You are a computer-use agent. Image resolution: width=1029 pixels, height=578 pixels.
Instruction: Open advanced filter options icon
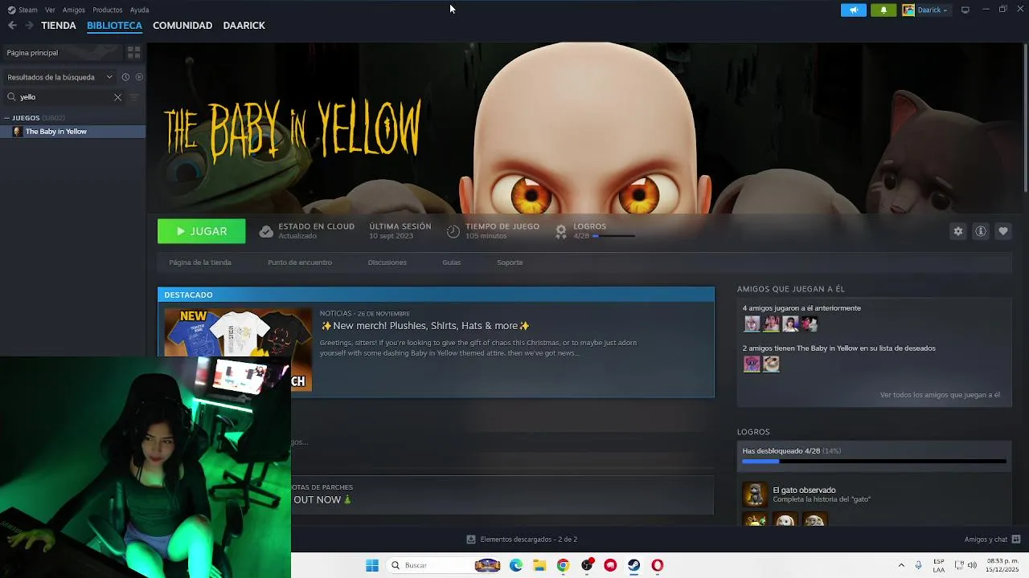point(134,97)
